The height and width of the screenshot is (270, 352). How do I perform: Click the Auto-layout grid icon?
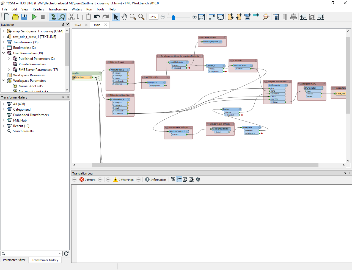pyautogui.click(x=276, y=17)
